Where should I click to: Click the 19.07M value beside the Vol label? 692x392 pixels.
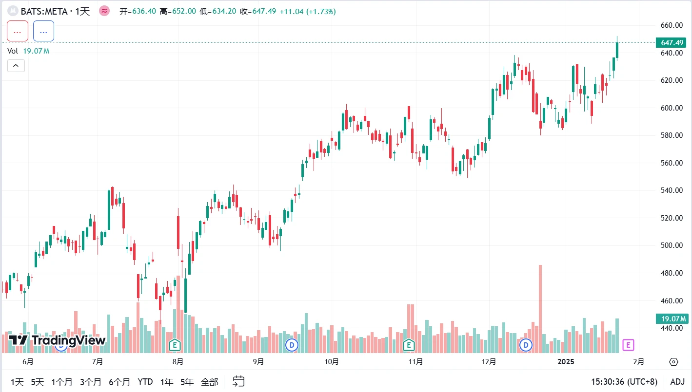(37, 51)
